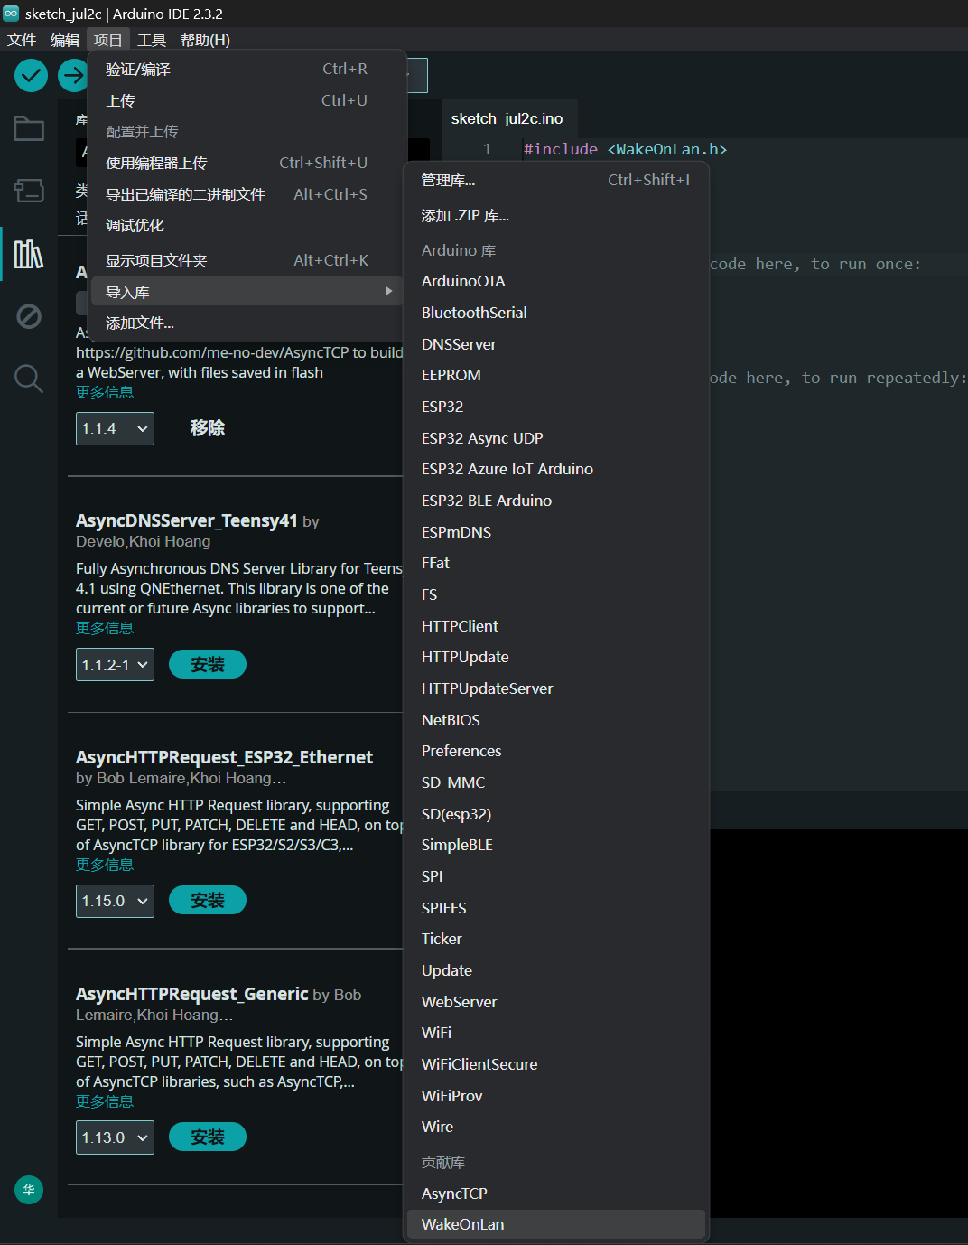Screen dimensions: 968x1245
Task: Include the ESPmDNS library
Action: pyautogui.click(x=556, y=532)
